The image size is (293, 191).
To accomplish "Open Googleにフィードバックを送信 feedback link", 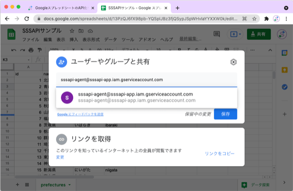I will (x=81, y=115).
